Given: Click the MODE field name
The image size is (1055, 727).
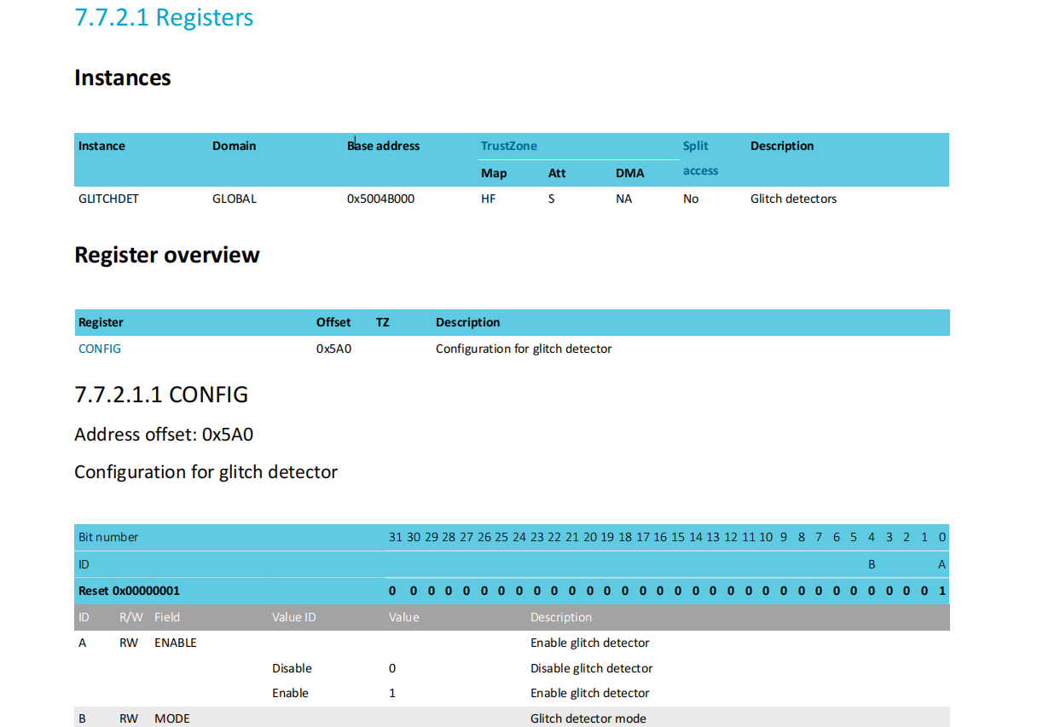Looking at the screenshot, I should (x=172, y=718).
